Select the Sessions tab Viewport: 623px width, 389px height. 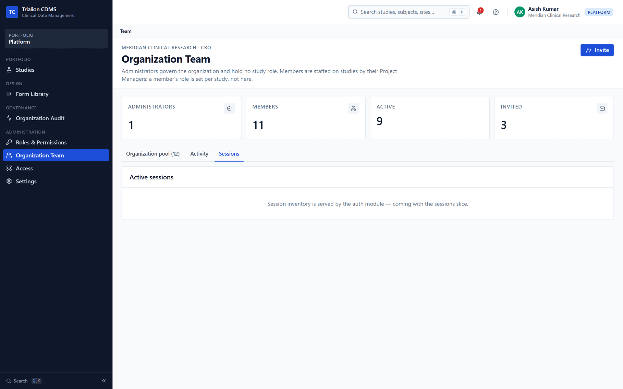tap(229, 154)
